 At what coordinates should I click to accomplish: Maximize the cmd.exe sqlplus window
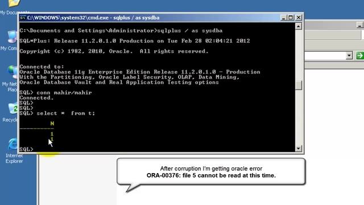(291, 18)
